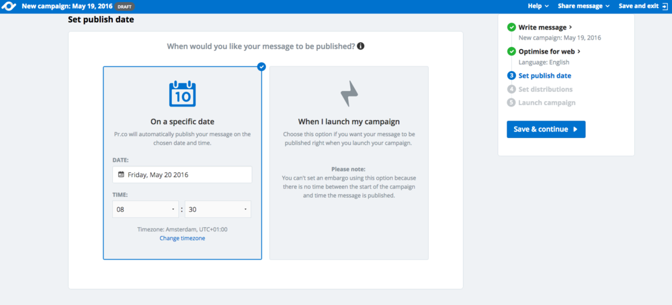
Task: Select the When I launch my campaign option
Action: (349, 162)
